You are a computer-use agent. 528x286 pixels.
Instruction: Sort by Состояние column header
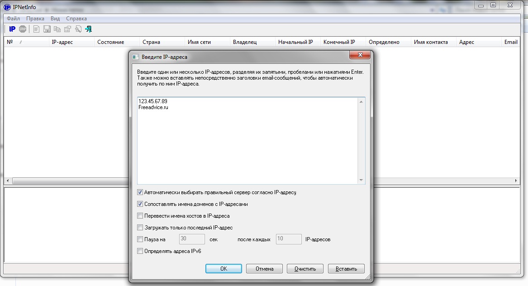pyautogui.click(x=117, y=42)
